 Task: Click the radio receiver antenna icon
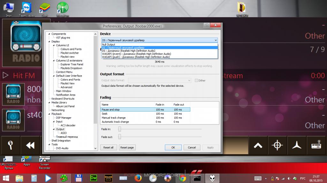coord(316,146)
